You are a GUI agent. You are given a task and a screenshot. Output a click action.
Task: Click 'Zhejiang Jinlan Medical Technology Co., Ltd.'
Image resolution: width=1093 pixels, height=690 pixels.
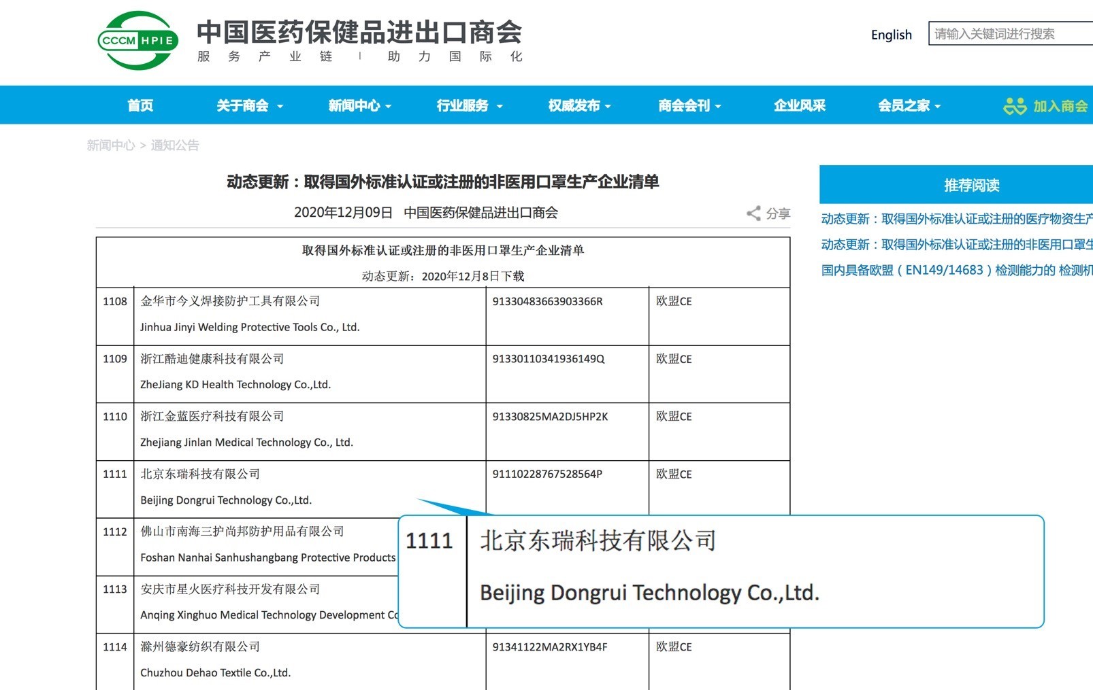coord(247,443)
